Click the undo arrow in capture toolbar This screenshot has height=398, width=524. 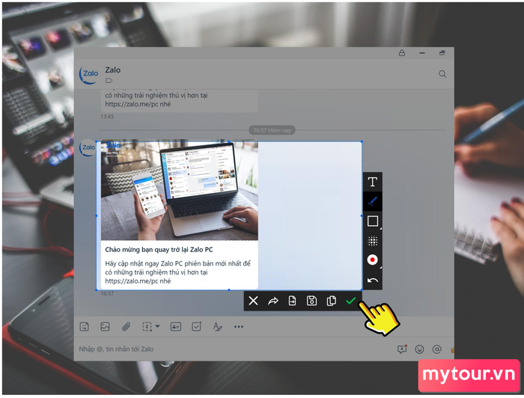(373, 280)
